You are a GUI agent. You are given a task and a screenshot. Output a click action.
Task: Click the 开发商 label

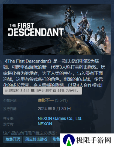[9, 119]
